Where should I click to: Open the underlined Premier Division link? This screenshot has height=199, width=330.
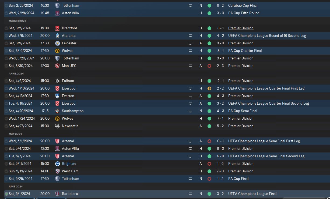pyautogui.click(x=241, y=28)
